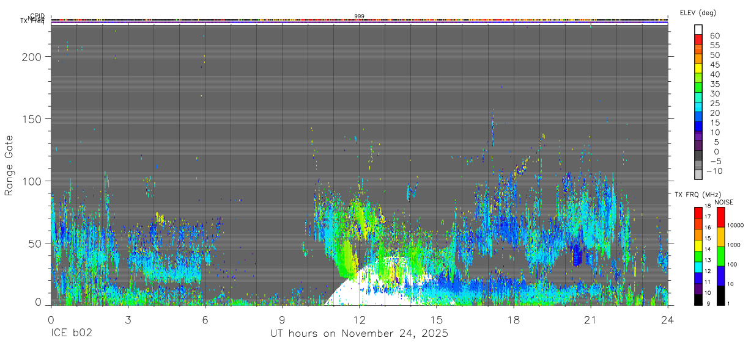Click the '14' label on TX FRQ scale

point(707,250)
